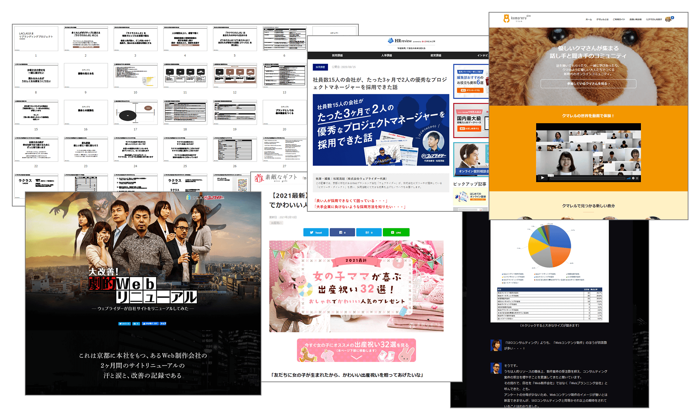Click the video progress bar
Screen dimensions: 700x420
point(587,178)
